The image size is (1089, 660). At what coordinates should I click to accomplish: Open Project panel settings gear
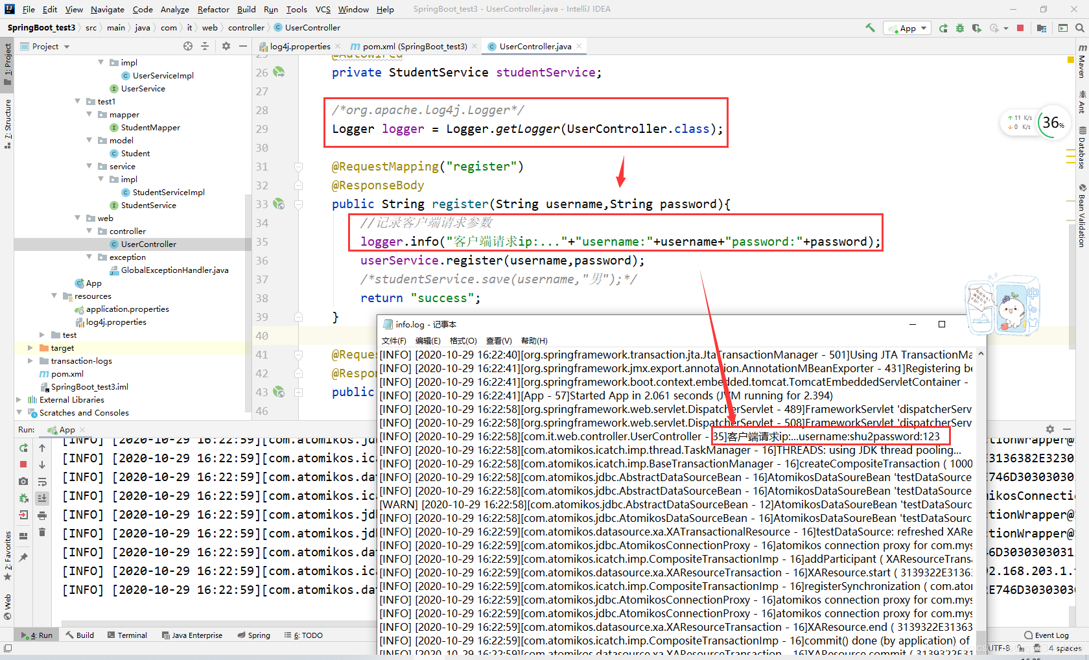pos(226,46)
